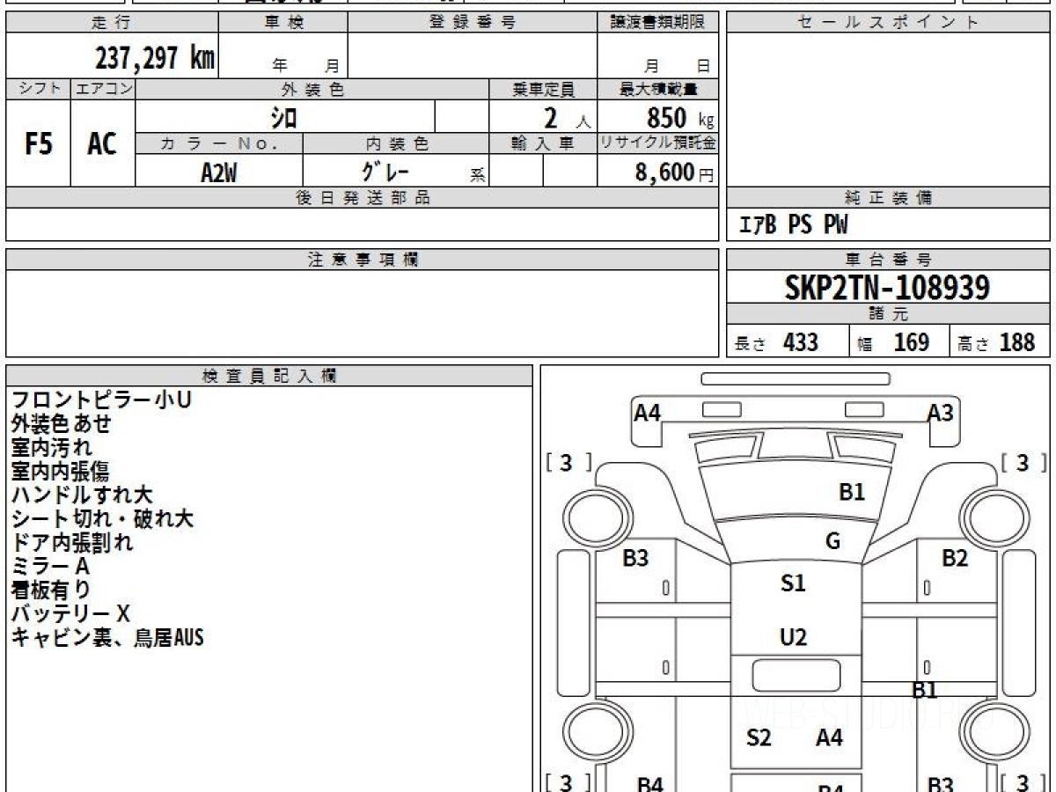Click the U2 mark on the diagram

(793, 637)
